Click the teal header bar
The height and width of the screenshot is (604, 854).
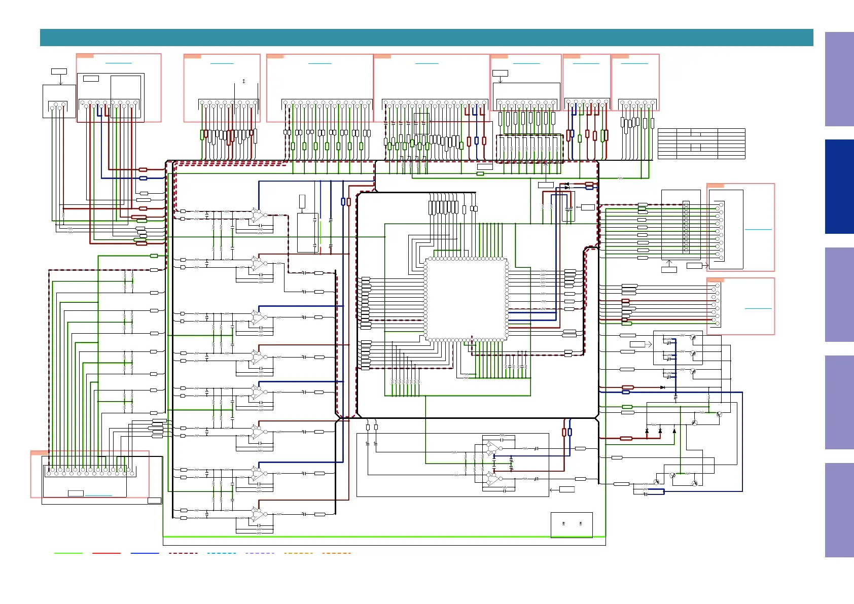coord(426,38)
